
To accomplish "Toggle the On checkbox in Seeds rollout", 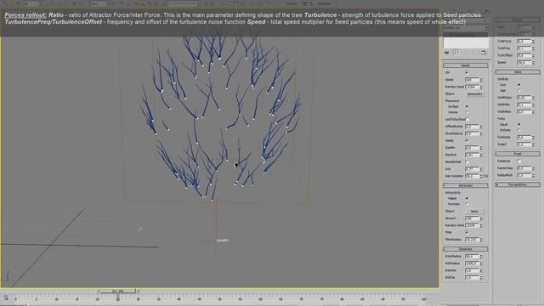I will click(x=467, y=72).
